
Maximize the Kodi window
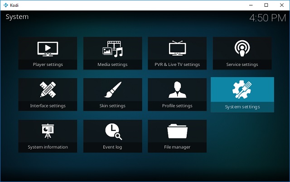click(x=266, y=5)
